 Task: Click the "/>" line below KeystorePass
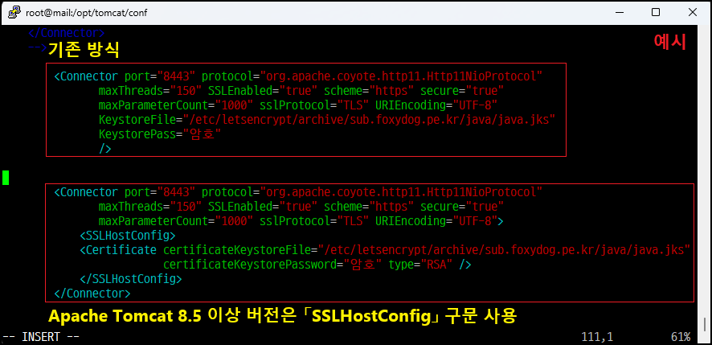tap(105, 149)
